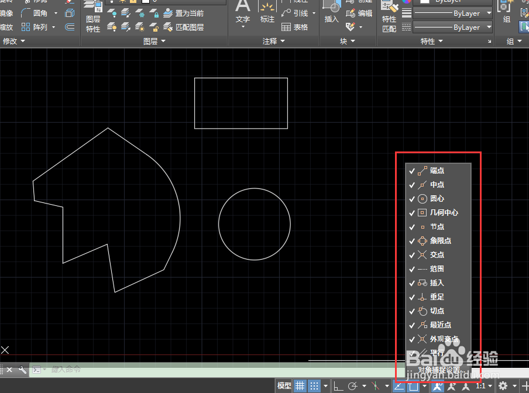Image resolution: width=529 pixels, height=393 pixels.
Task: Open the 圆角 dropdown arrow
Action: click(56, 13)
